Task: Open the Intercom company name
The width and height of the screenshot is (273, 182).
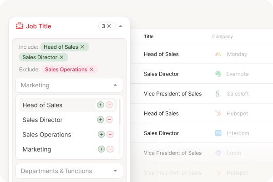Action: pos(238,133)
